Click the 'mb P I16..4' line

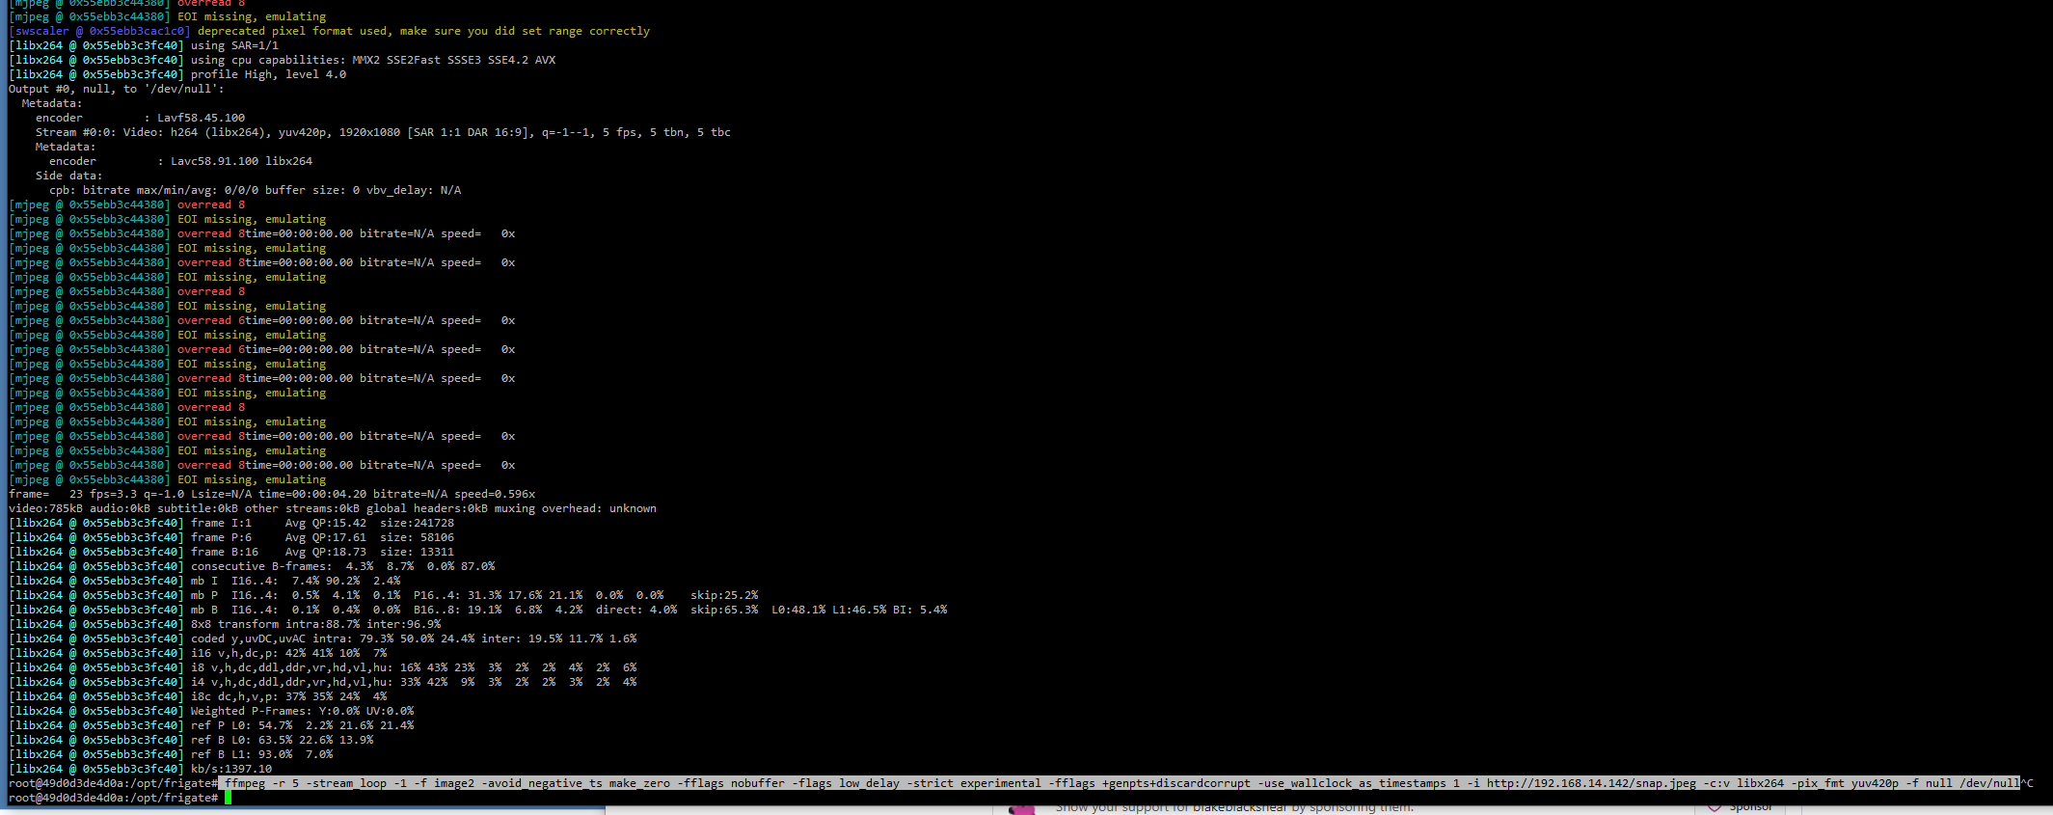tap(384, 595)
